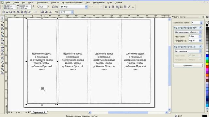Screen dimensions: 209x117
Task: Select the Interactive Fill tool
Action: click(x=2, y=73)
